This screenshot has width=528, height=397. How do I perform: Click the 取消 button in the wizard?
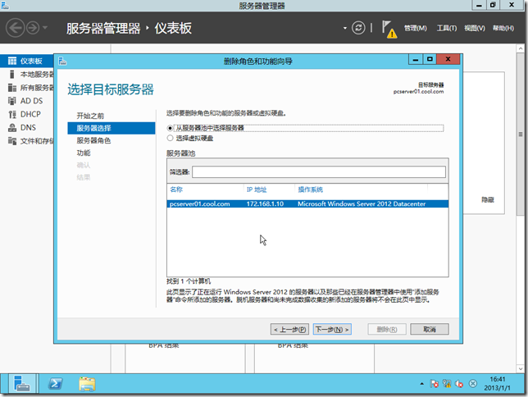point(430,329)
